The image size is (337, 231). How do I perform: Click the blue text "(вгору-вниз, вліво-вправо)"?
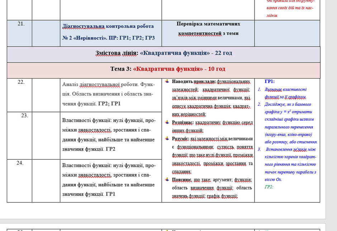coord(288,135)
